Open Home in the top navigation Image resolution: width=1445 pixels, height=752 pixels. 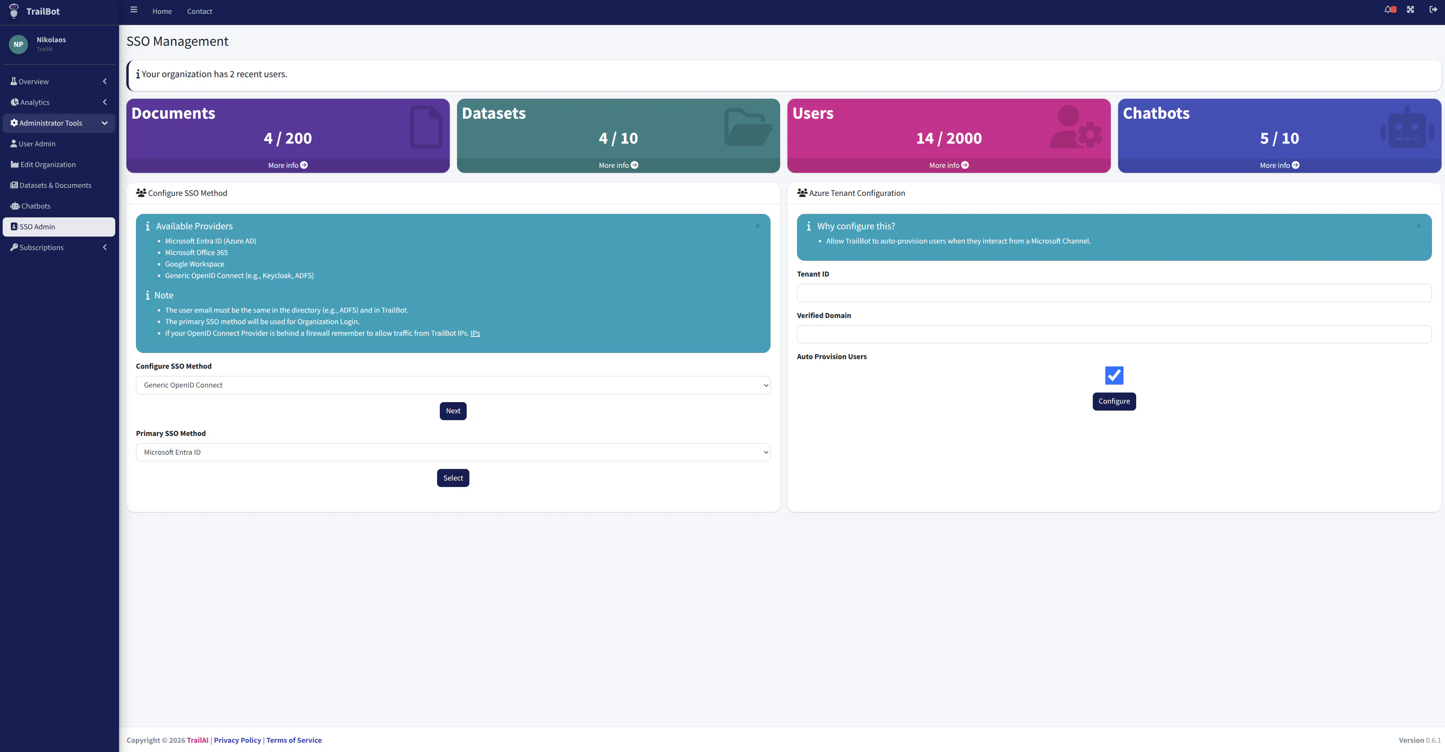click(162, 11)
